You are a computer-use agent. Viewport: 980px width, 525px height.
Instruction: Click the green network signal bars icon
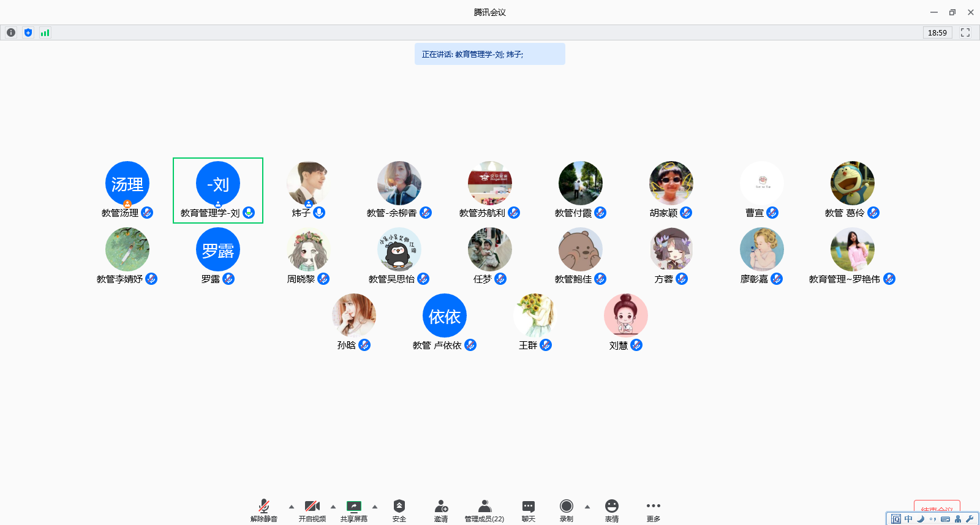pos(45,32)
